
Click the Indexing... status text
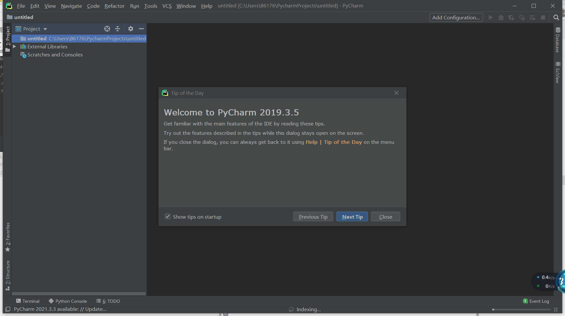point(309,310)
